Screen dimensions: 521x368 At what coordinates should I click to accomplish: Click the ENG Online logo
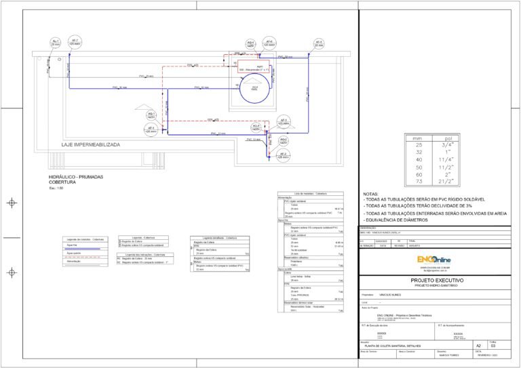coord(434,259)
